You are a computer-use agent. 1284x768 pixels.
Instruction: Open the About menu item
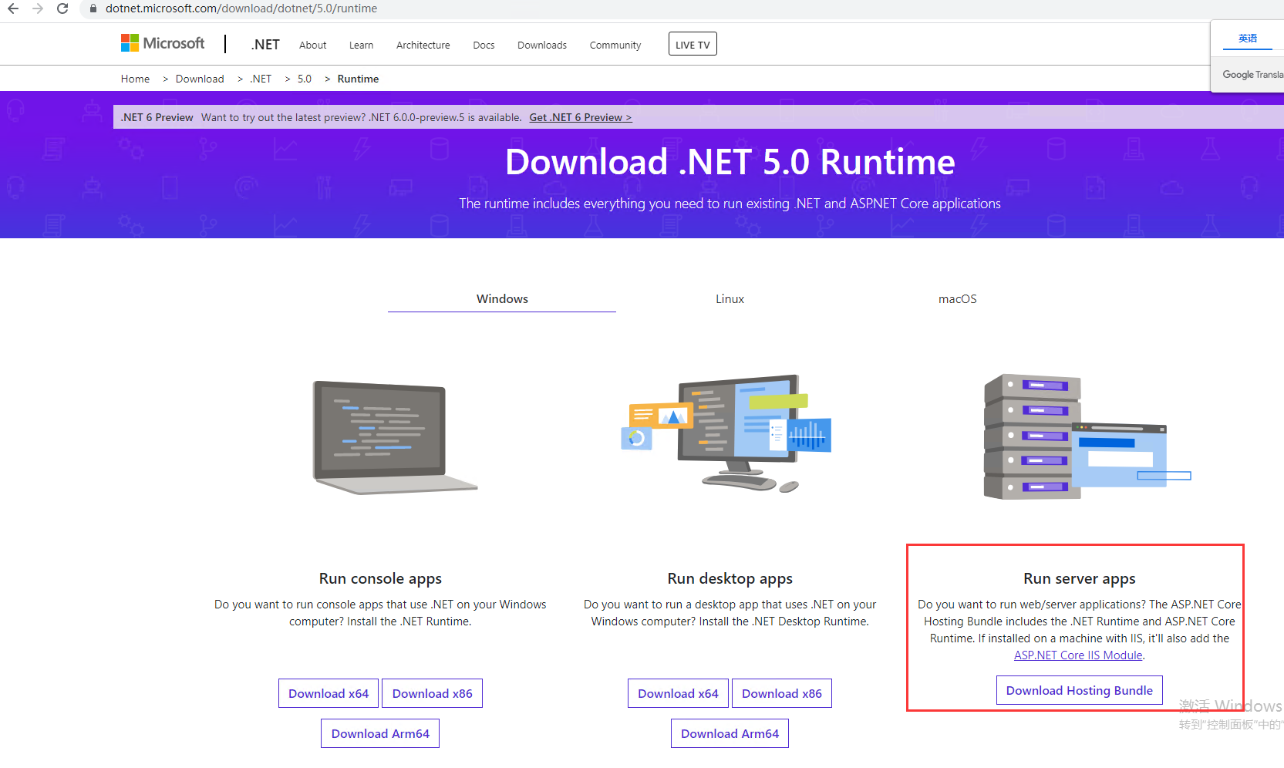313,45
